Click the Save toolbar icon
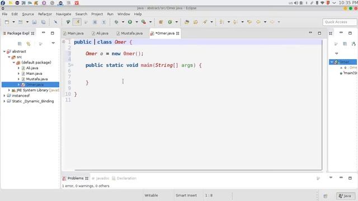The image size is (358, 201). tap(34, 22)
